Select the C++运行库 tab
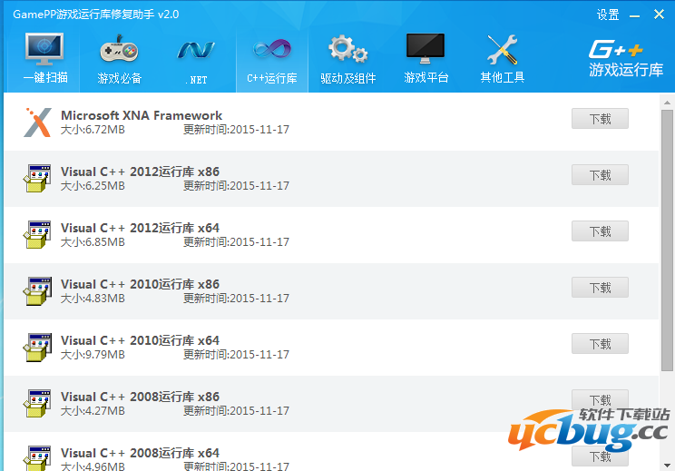This screenshot has width=675, height=471. coord(271,59)
